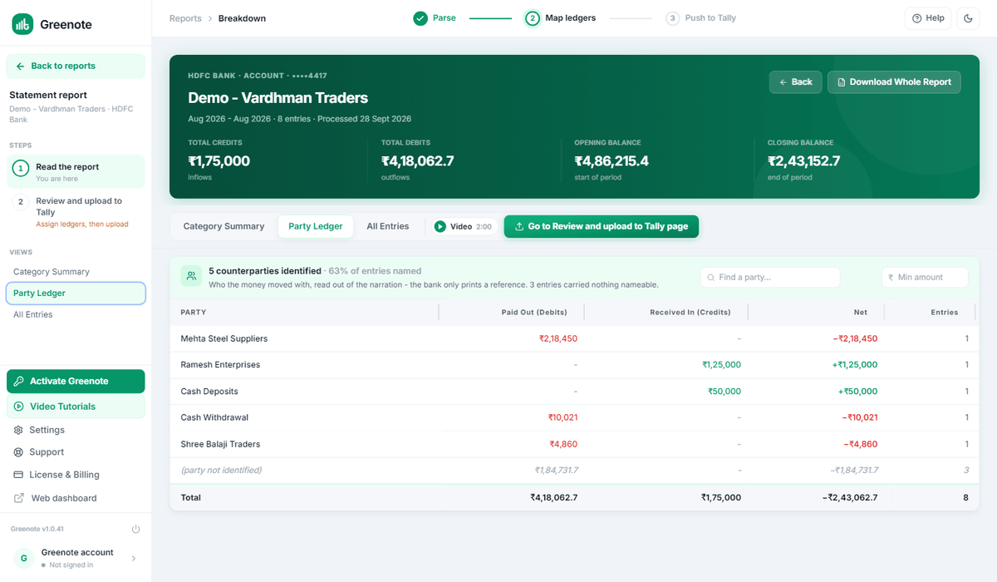997x582 pixels.
Task: Play the 2:00 tutorial Video
Action: pyautogui.click(x=464, y=226)
